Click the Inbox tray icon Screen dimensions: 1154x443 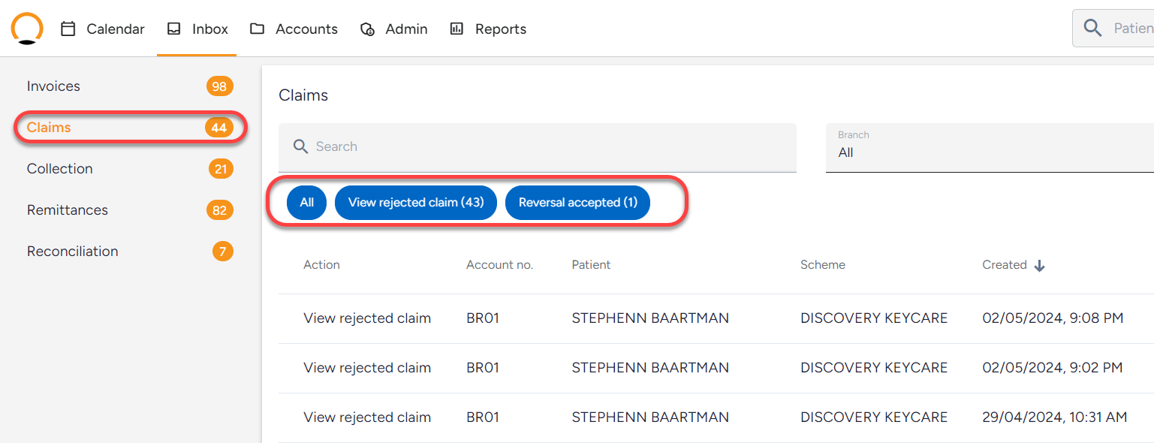click(174, 29)
